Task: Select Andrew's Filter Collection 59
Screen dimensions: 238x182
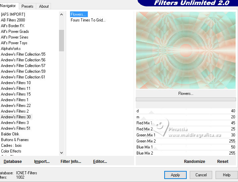Action: (23, 71)
